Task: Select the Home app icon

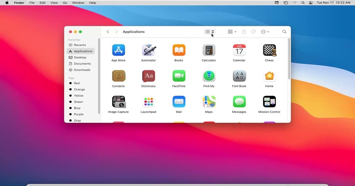Action: (x=269, y=76)
